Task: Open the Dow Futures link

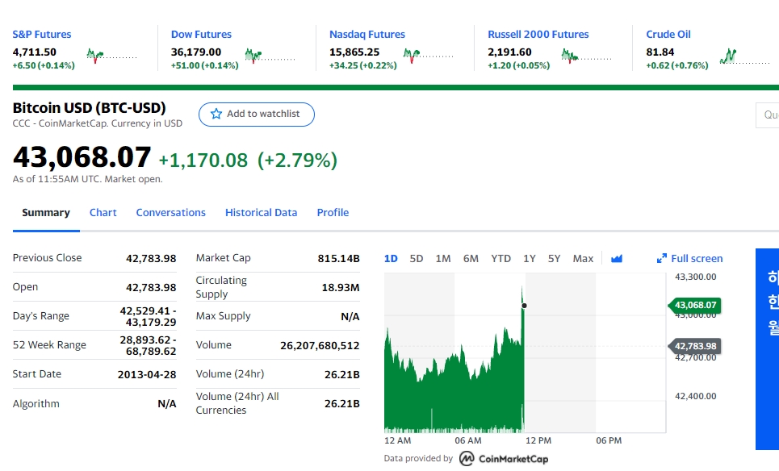Action: (201, 34)
